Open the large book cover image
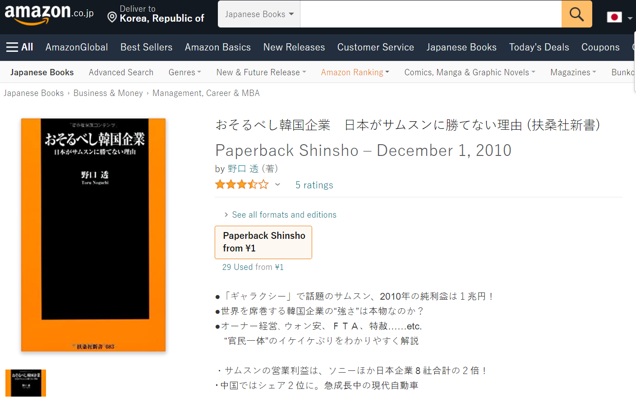 click(93, 235)
